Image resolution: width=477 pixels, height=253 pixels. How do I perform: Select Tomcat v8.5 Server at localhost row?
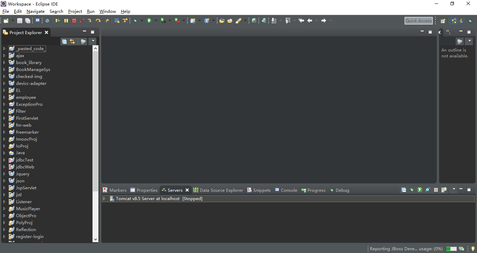click(x=288, y=199)
